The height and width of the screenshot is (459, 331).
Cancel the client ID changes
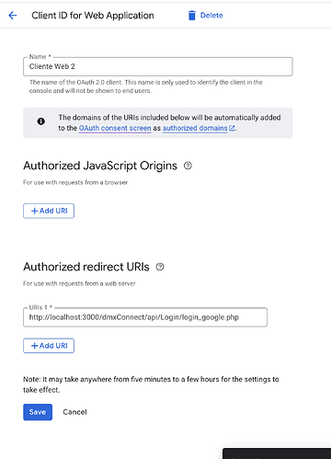74,412
